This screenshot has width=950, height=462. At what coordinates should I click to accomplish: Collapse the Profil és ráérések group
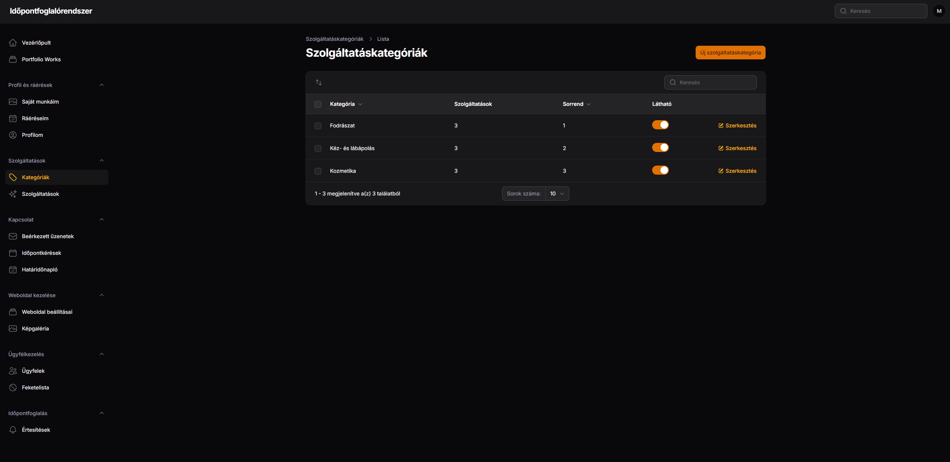click(x=101, y=85)
